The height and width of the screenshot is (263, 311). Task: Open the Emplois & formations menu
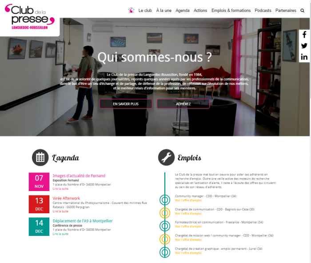click(x=231, y=11)
